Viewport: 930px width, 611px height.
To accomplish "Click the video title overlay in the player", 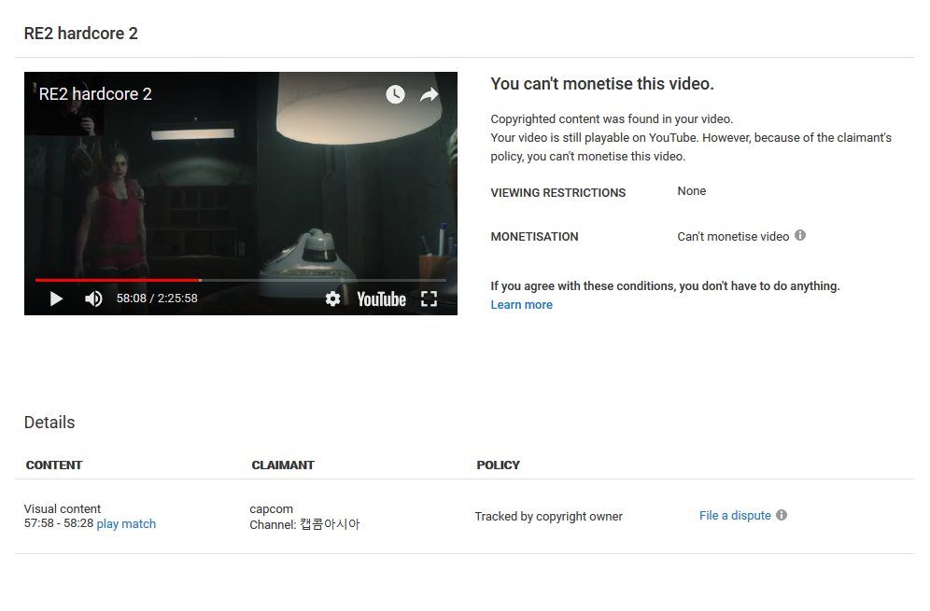I will coord(95,93).
